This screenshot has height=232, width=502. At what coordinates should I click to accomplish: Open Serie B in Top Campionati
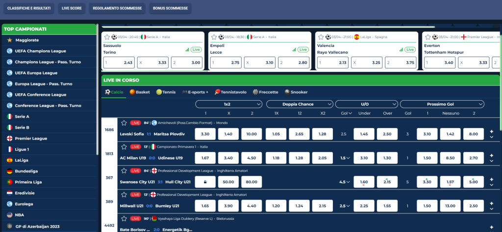(50, 127)
